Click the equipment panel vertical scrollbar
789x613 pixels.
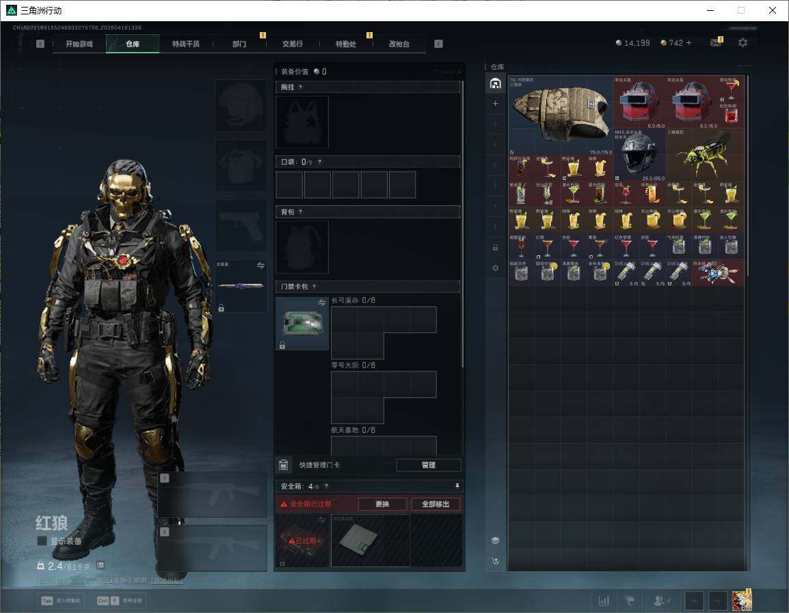pos(462,224)
